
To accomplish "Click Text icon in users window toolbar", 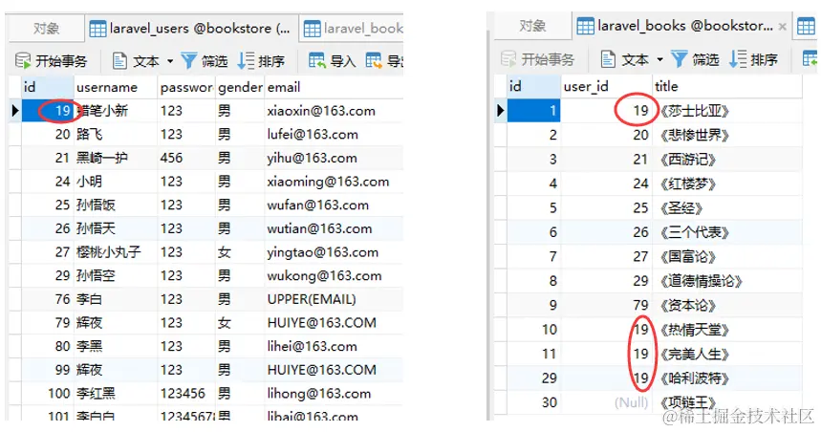I will [119, 61].
